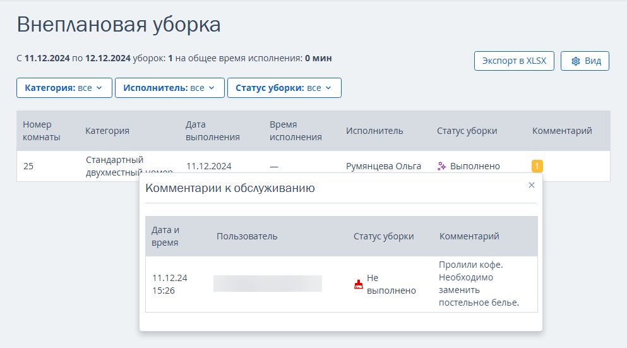Click the dash in Время исполнения cell
The height and width of the screenshot is (348, 627).
point(274,166)
